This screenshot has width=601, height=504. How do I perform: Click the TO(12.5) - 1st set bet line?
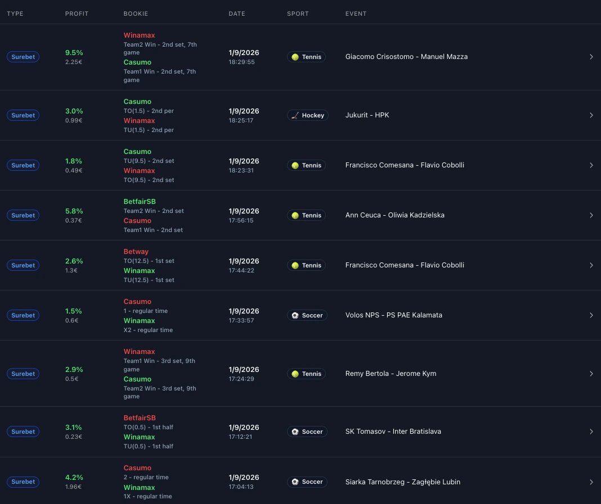[149, 261]
